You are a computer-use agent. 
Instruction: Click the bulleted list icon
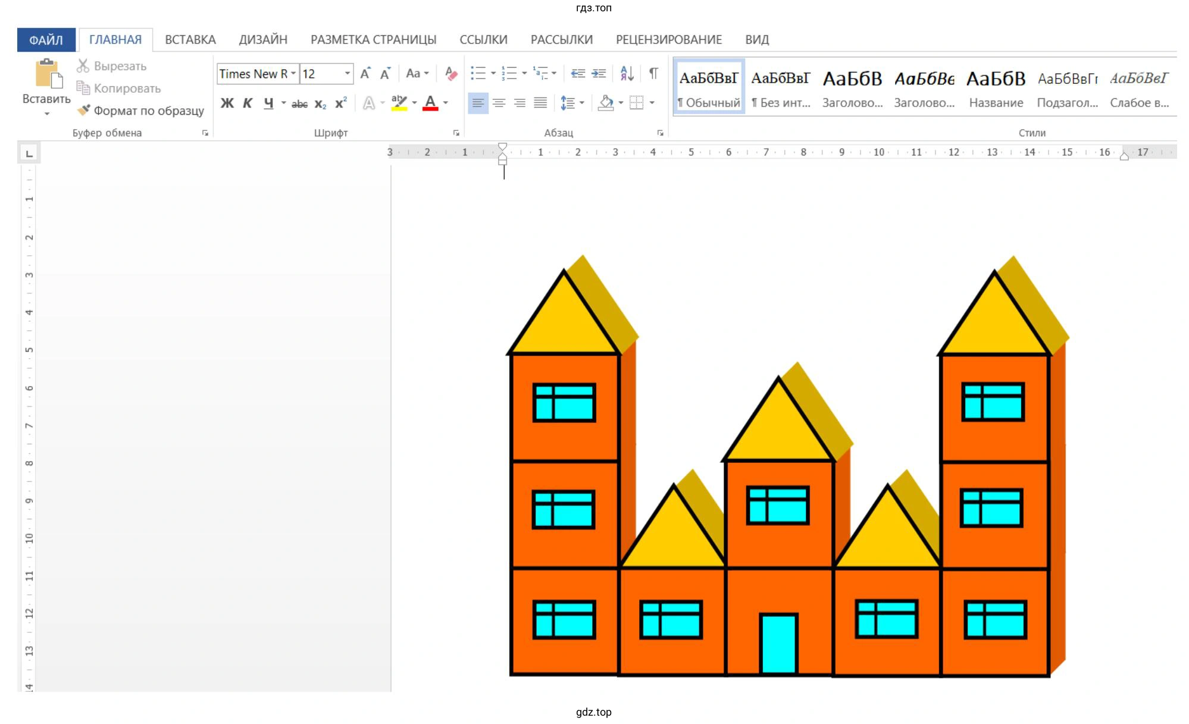coord(478,73)
